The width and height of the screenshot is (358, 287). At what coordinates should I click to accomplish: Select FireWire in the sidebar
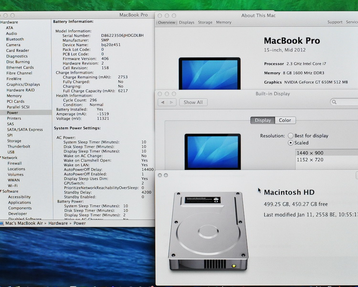[x=14, y=79]
